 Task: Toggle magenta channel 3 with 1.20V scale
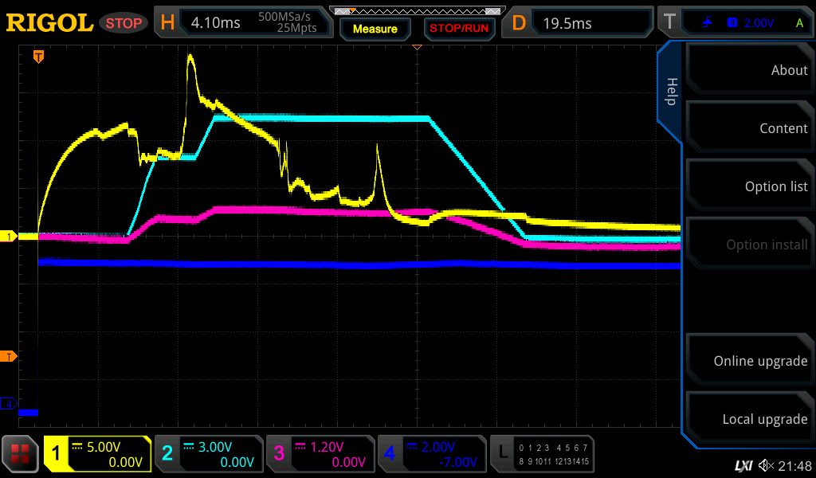(x=320, y=454)
